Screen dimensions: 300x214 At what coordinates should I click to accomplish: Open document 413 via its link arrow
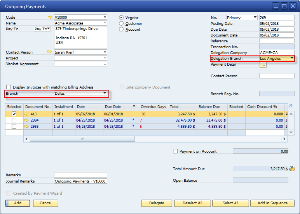tap(26, 114)
